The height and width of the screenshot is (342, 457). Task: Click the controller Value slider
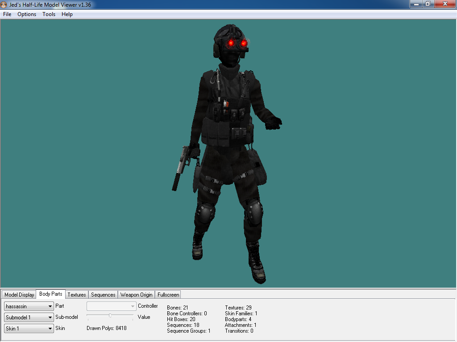(110, 316)
